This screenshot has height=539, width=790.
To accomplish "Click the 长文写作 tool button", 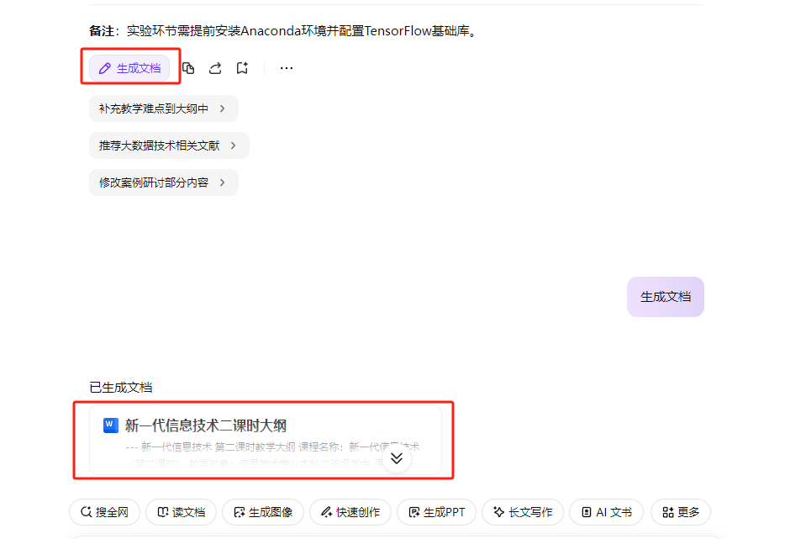I will coord(522,512).
